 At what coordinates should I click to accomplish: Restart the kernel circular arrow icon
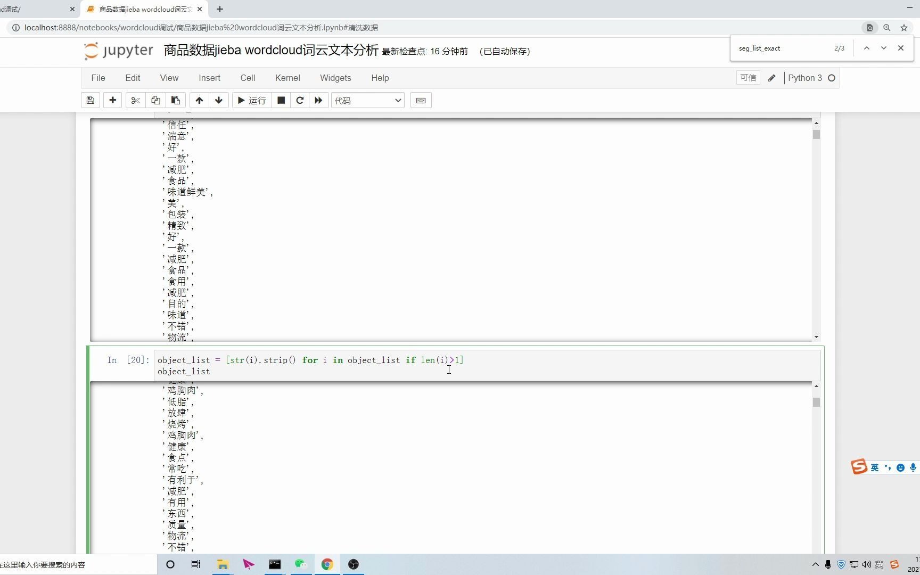[x=300, y=101]
